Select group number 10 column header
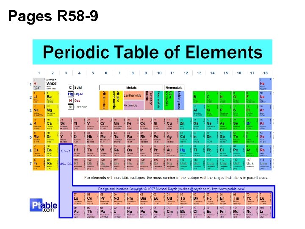The image size is (305, 229). coord(159,73)
